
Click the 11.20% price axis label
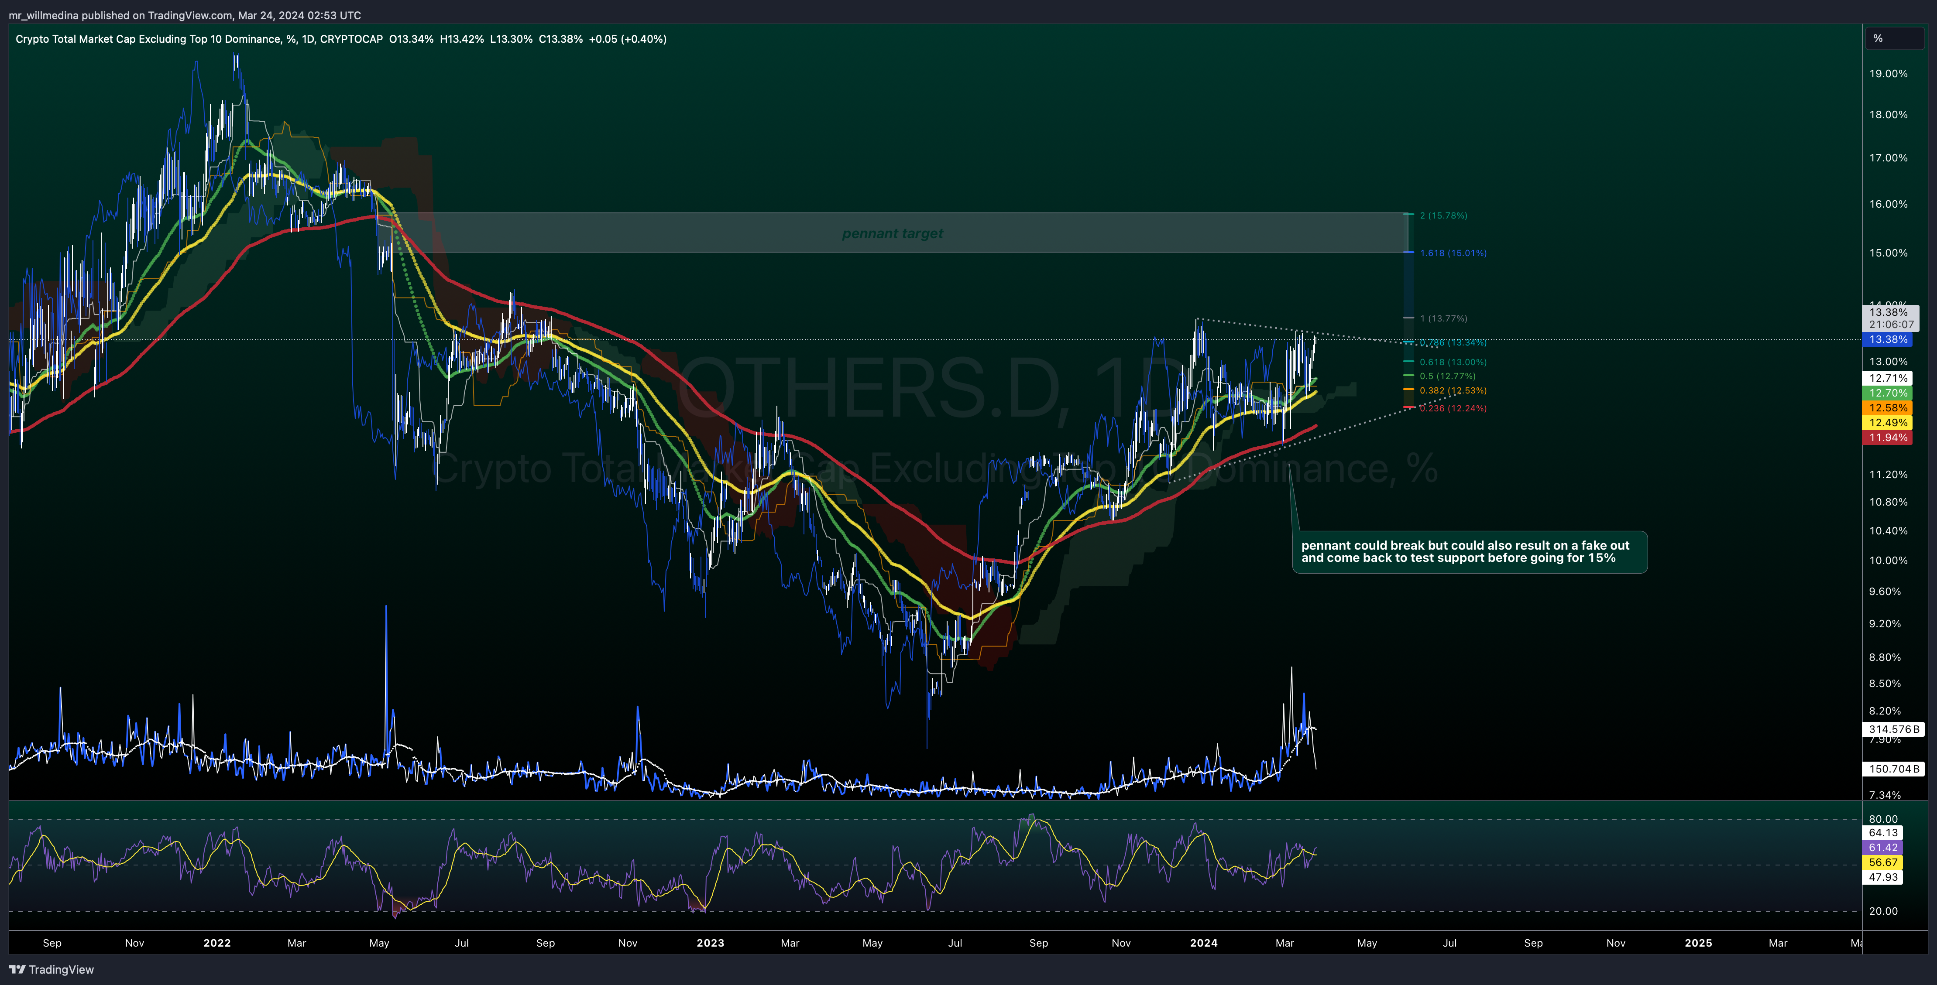pyautogui.click(x=1888, y=475)
